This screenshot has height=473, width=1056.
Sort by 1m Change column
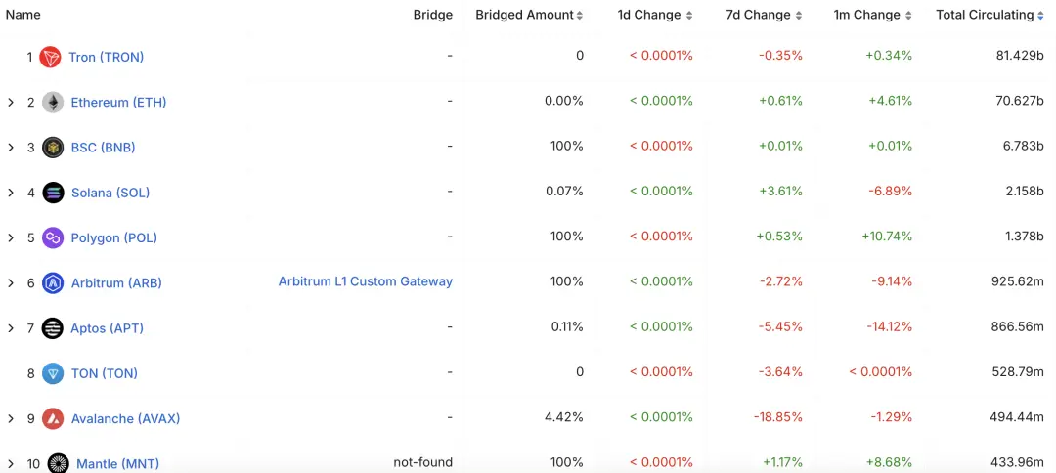point(908,16)
